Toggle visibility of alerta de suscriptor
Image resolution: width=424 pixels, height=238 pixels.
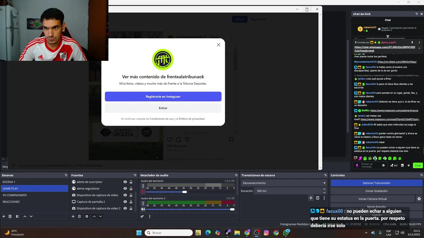pyautogui.click(x=125, y=182)
